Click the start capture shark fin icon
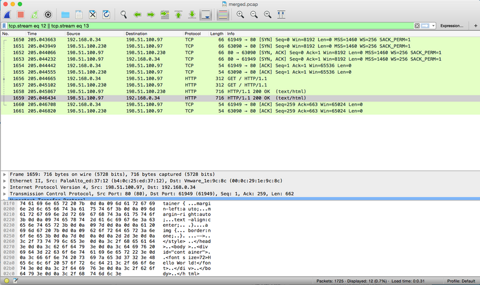This screenshot has height=285, width=480. [x=7, y=14]
